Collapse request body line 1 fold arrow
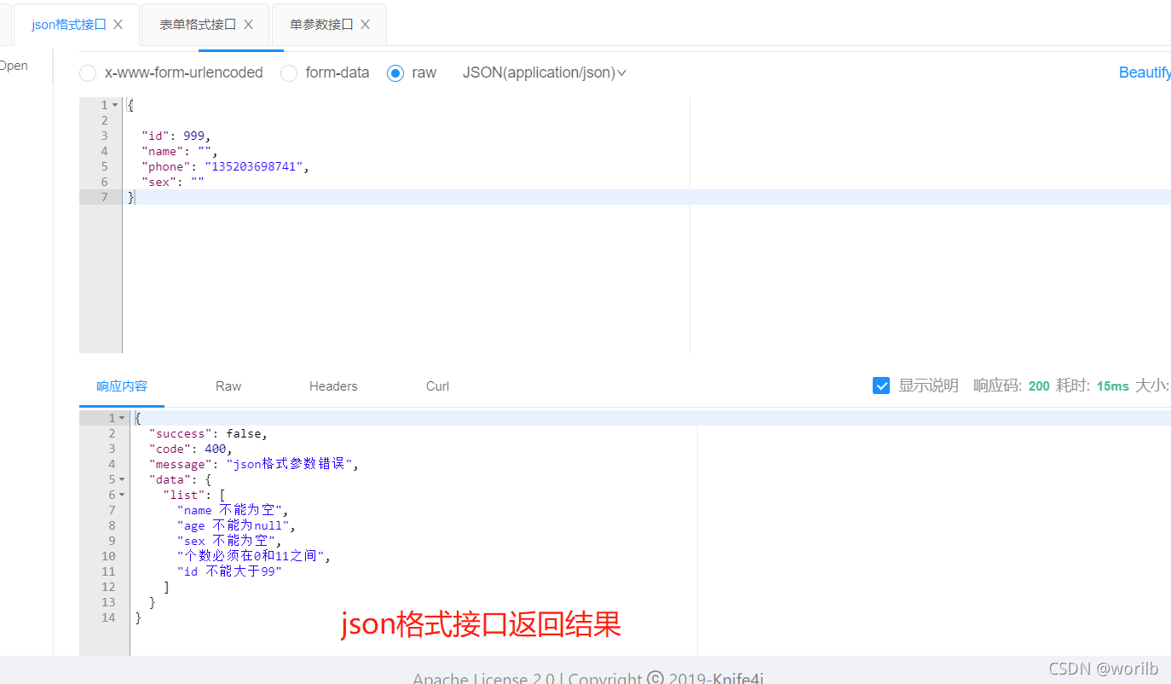 click(x=115, y=105)
